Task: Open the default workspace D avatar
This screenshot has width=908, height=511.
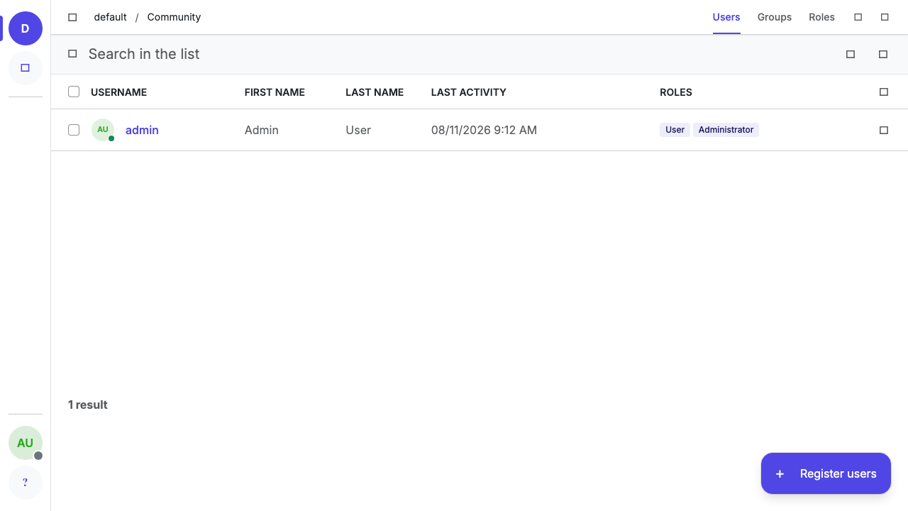Action: (26, 28)
